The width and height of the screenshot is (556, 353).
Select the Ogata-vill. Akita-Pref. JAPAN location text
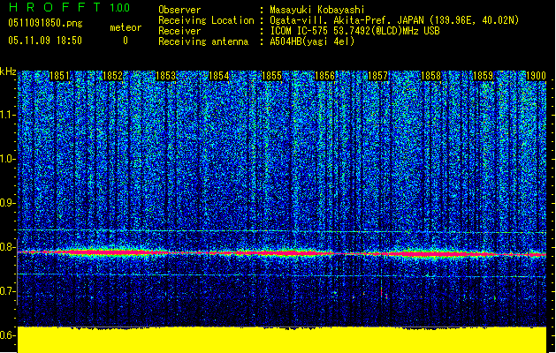(394, 20)
